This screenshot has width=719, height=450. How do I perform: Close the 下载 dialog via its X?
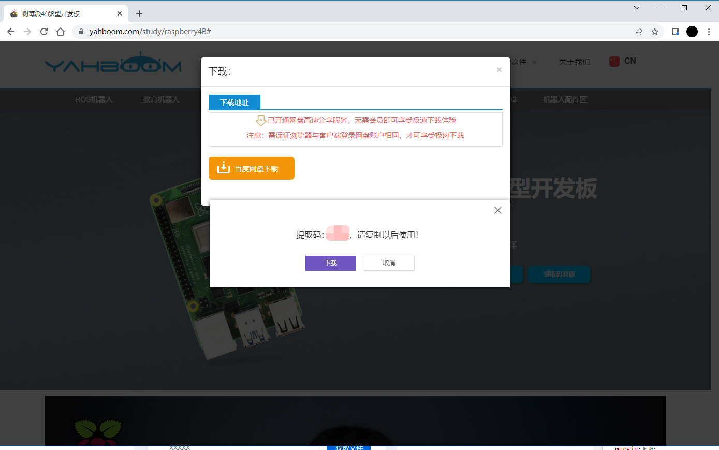click(499, 70)
